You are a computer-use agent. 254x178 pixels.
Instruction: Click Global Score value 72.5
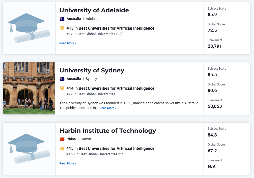pos(212,30)
